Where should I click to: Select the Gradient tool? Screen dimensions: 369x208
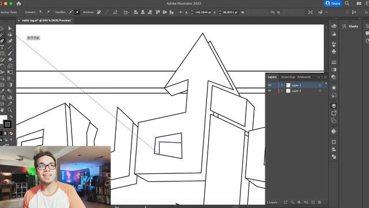(10, 85)
